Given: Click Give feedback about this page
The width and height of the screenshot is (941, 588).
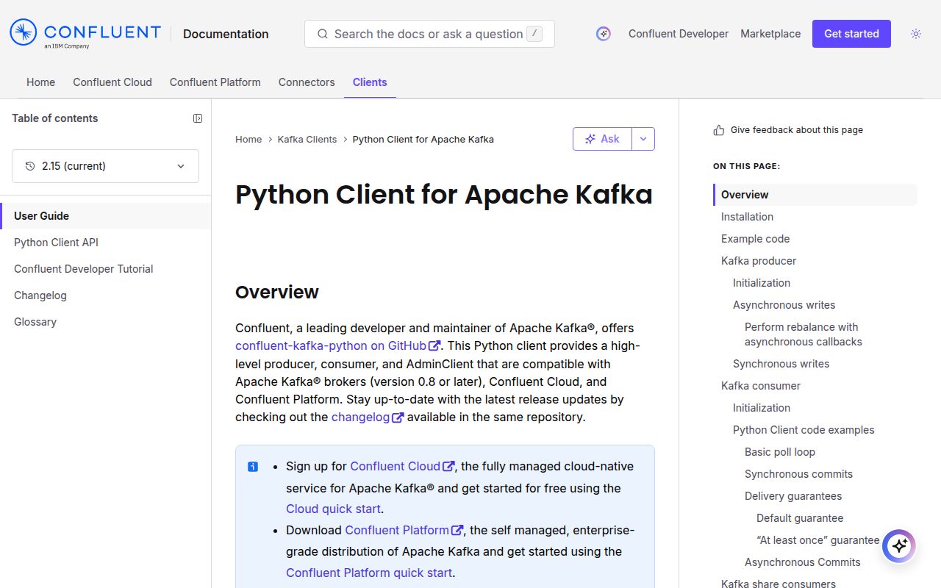Looking at the screenshot, I should 797,130.
